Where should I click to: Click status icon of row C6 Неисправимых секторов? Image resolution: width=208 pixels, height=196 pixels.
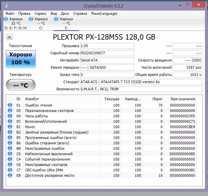[x=10, y=164]
